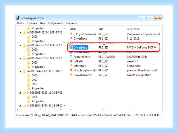Select Properties under the 4D36E968 key
Image resolution: width=178 pixels, height=133 pixels.
tap(38, 54)
